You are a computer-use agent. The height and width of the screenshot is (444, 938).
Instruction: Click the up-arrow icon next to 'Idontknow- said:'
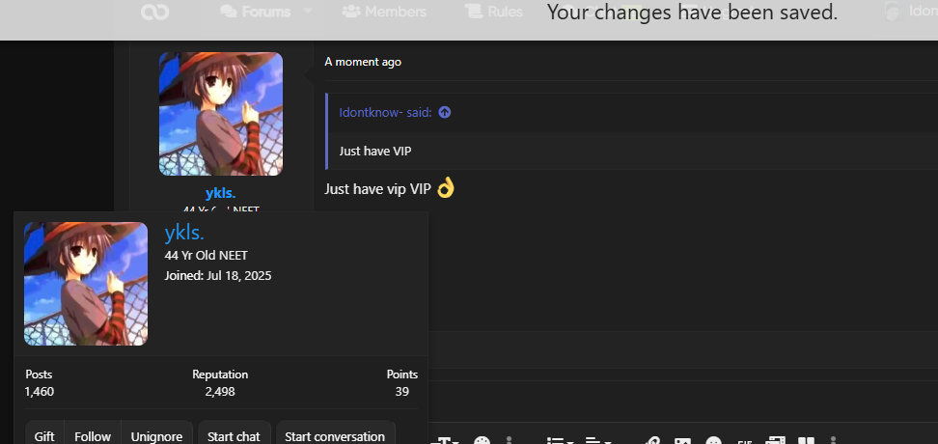click(445, 112)
